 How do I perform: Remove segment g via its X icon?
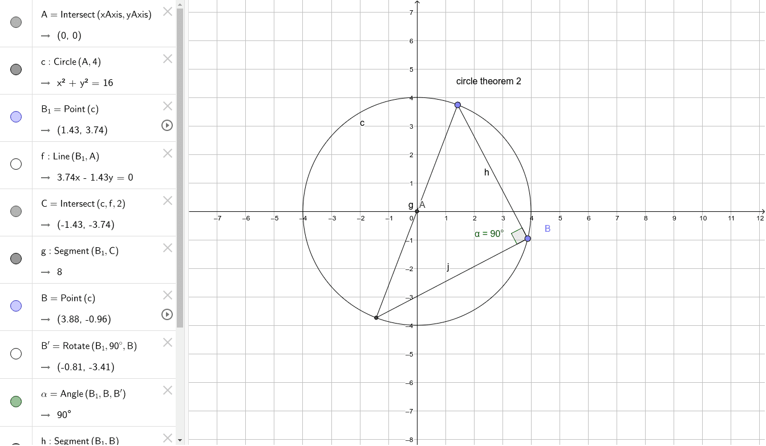coord(167,248)
